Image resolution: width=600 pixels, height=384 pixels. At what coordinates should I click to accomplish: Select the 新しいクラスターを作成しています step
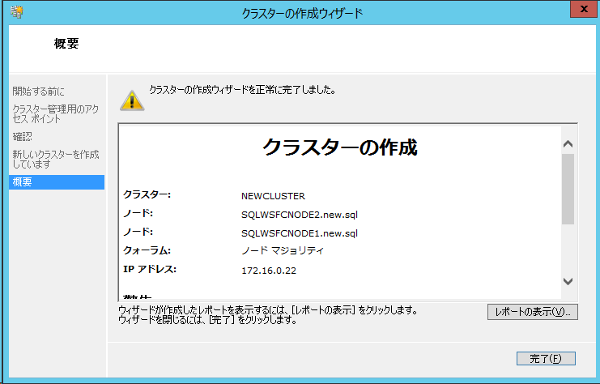[x=55, y=159]
